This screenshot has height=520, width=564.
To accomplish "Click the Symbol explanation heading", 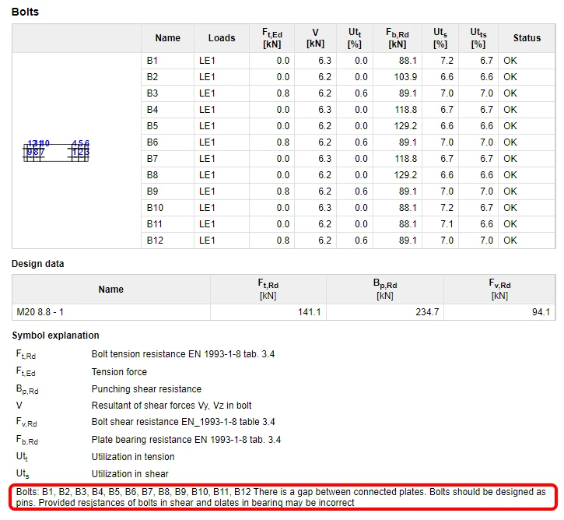I will (x=55, y=336).
